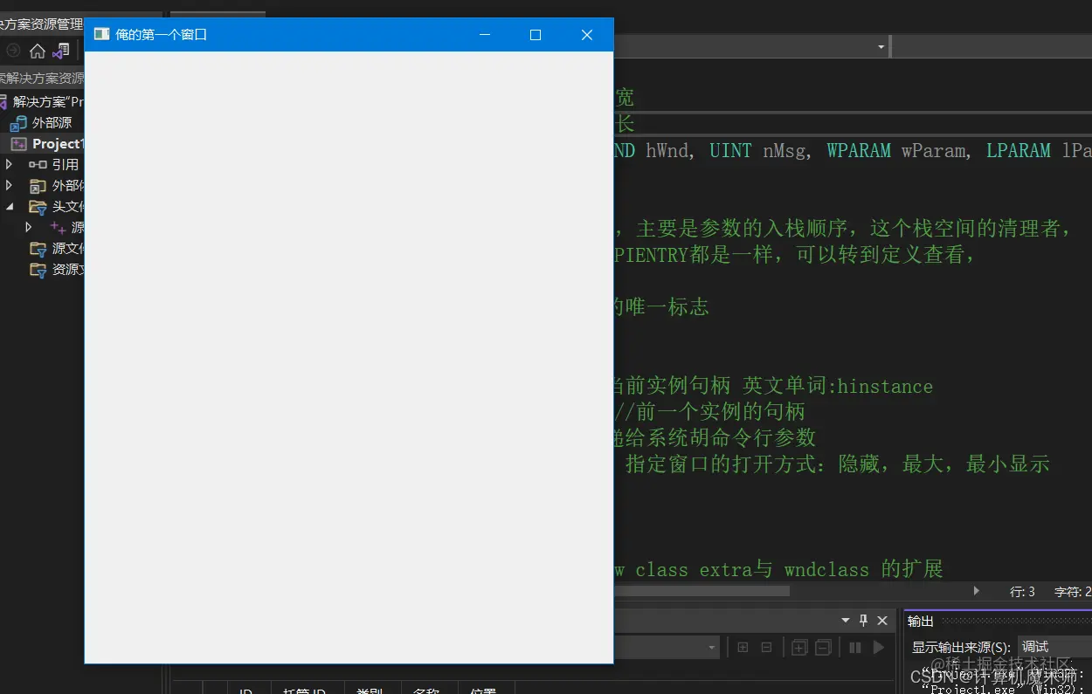1092x694 pixels.
Task: Click the Sync with Active Document icon
Action: coord(59,51)
